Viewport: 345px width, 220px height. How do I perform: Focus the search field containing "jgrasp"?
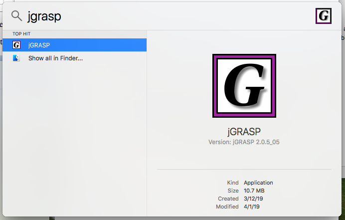point(150,16)
